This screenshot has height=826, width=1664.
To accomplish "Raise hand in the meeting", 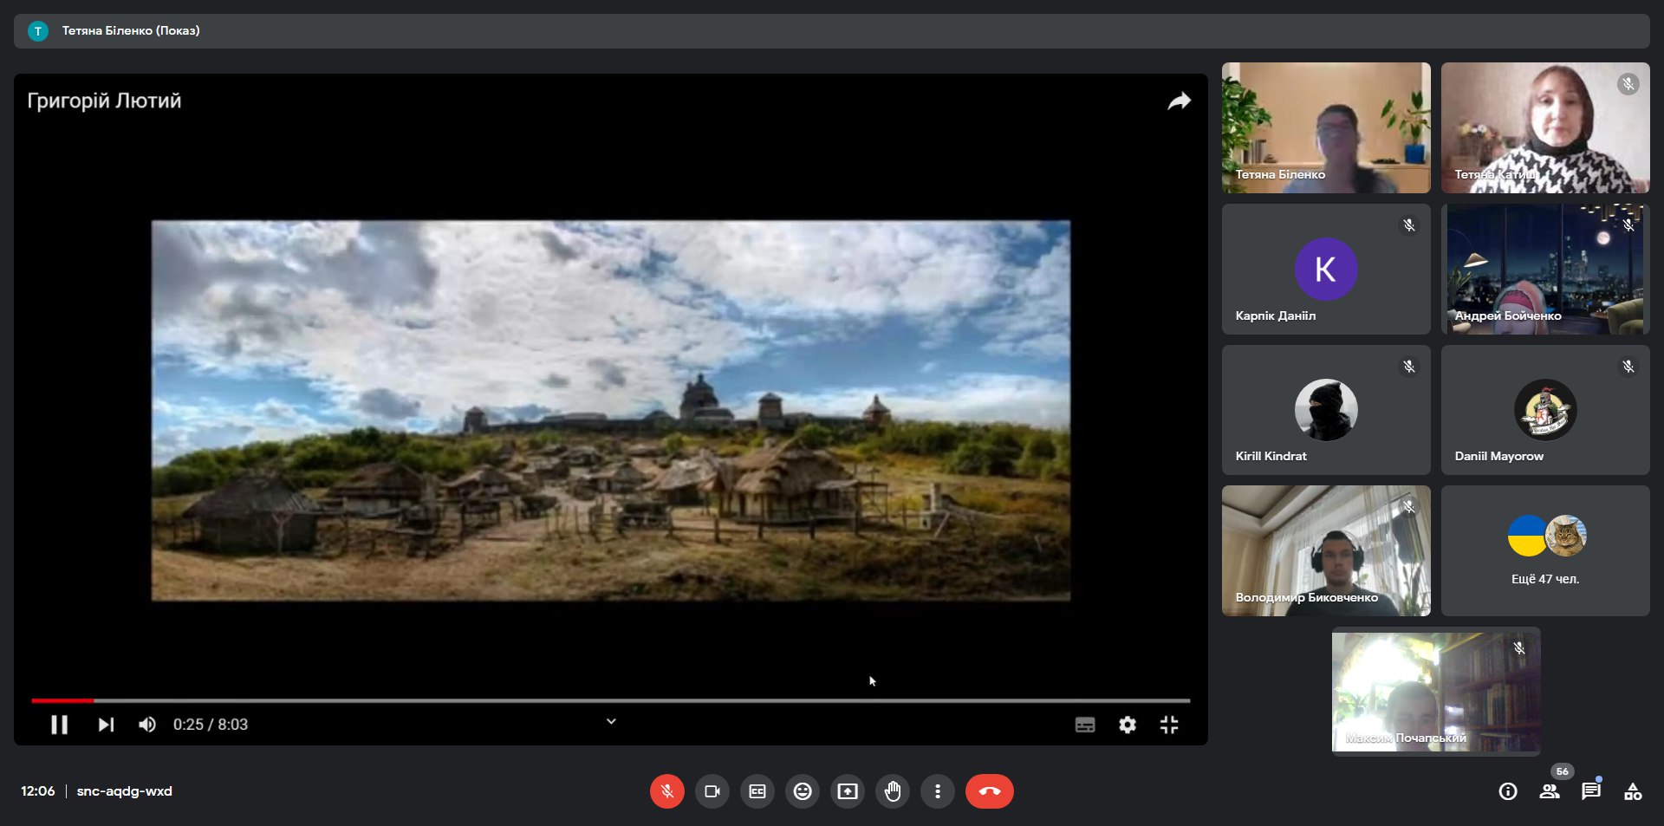I will tap(893, 791).
